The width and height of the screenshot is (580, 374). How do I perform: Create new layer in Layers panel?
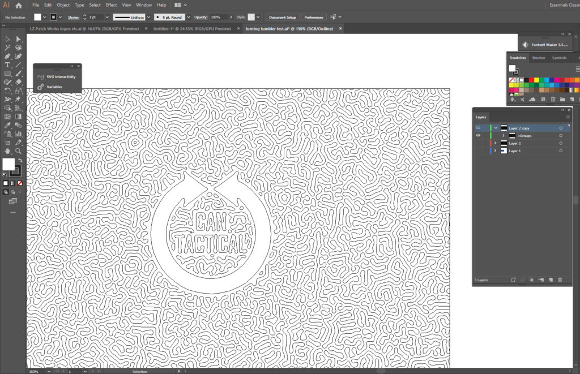(551, 280)
